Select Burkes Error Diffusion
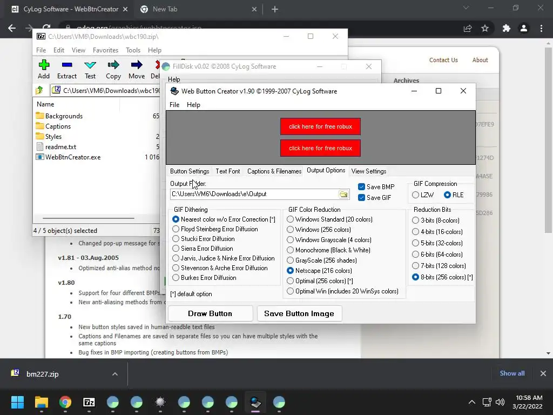This screenshot has width=553, height=415. [x=176, y=278]
